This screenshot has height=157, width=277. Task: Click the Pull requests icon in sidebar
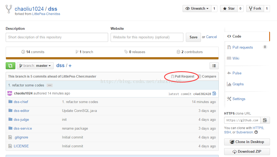point(229,47)
